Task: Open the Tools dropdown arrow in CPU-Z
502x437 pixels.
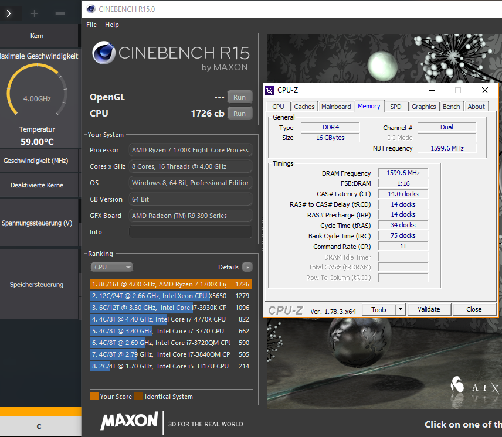Action: (401, 309)
